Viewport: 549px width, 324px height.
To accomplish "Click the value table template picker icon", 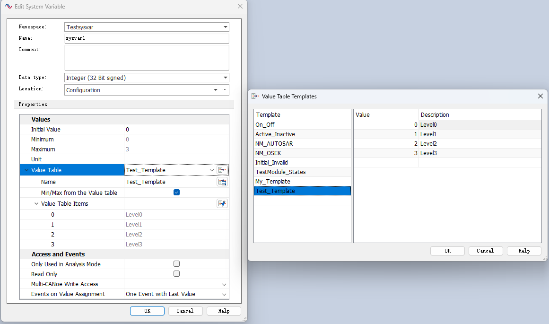I will coord(222,170).
